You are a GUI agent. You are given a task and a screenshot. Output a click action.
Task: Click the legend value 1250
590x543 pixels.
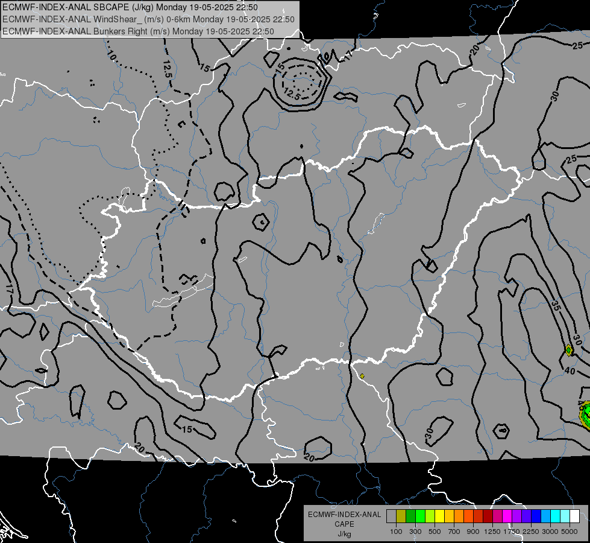pyautogui.click(x=492, y=532)
